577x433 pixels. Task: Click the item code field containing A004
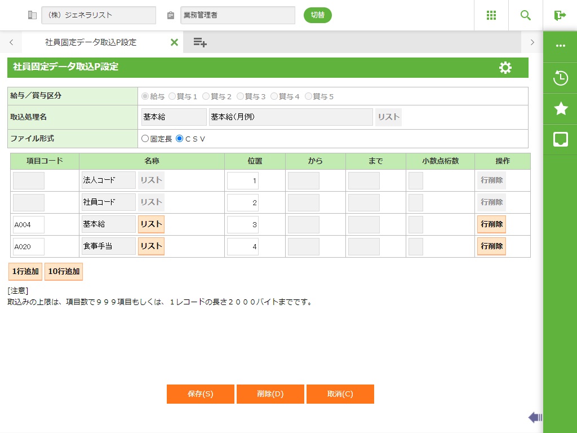(x=28, y=224)
